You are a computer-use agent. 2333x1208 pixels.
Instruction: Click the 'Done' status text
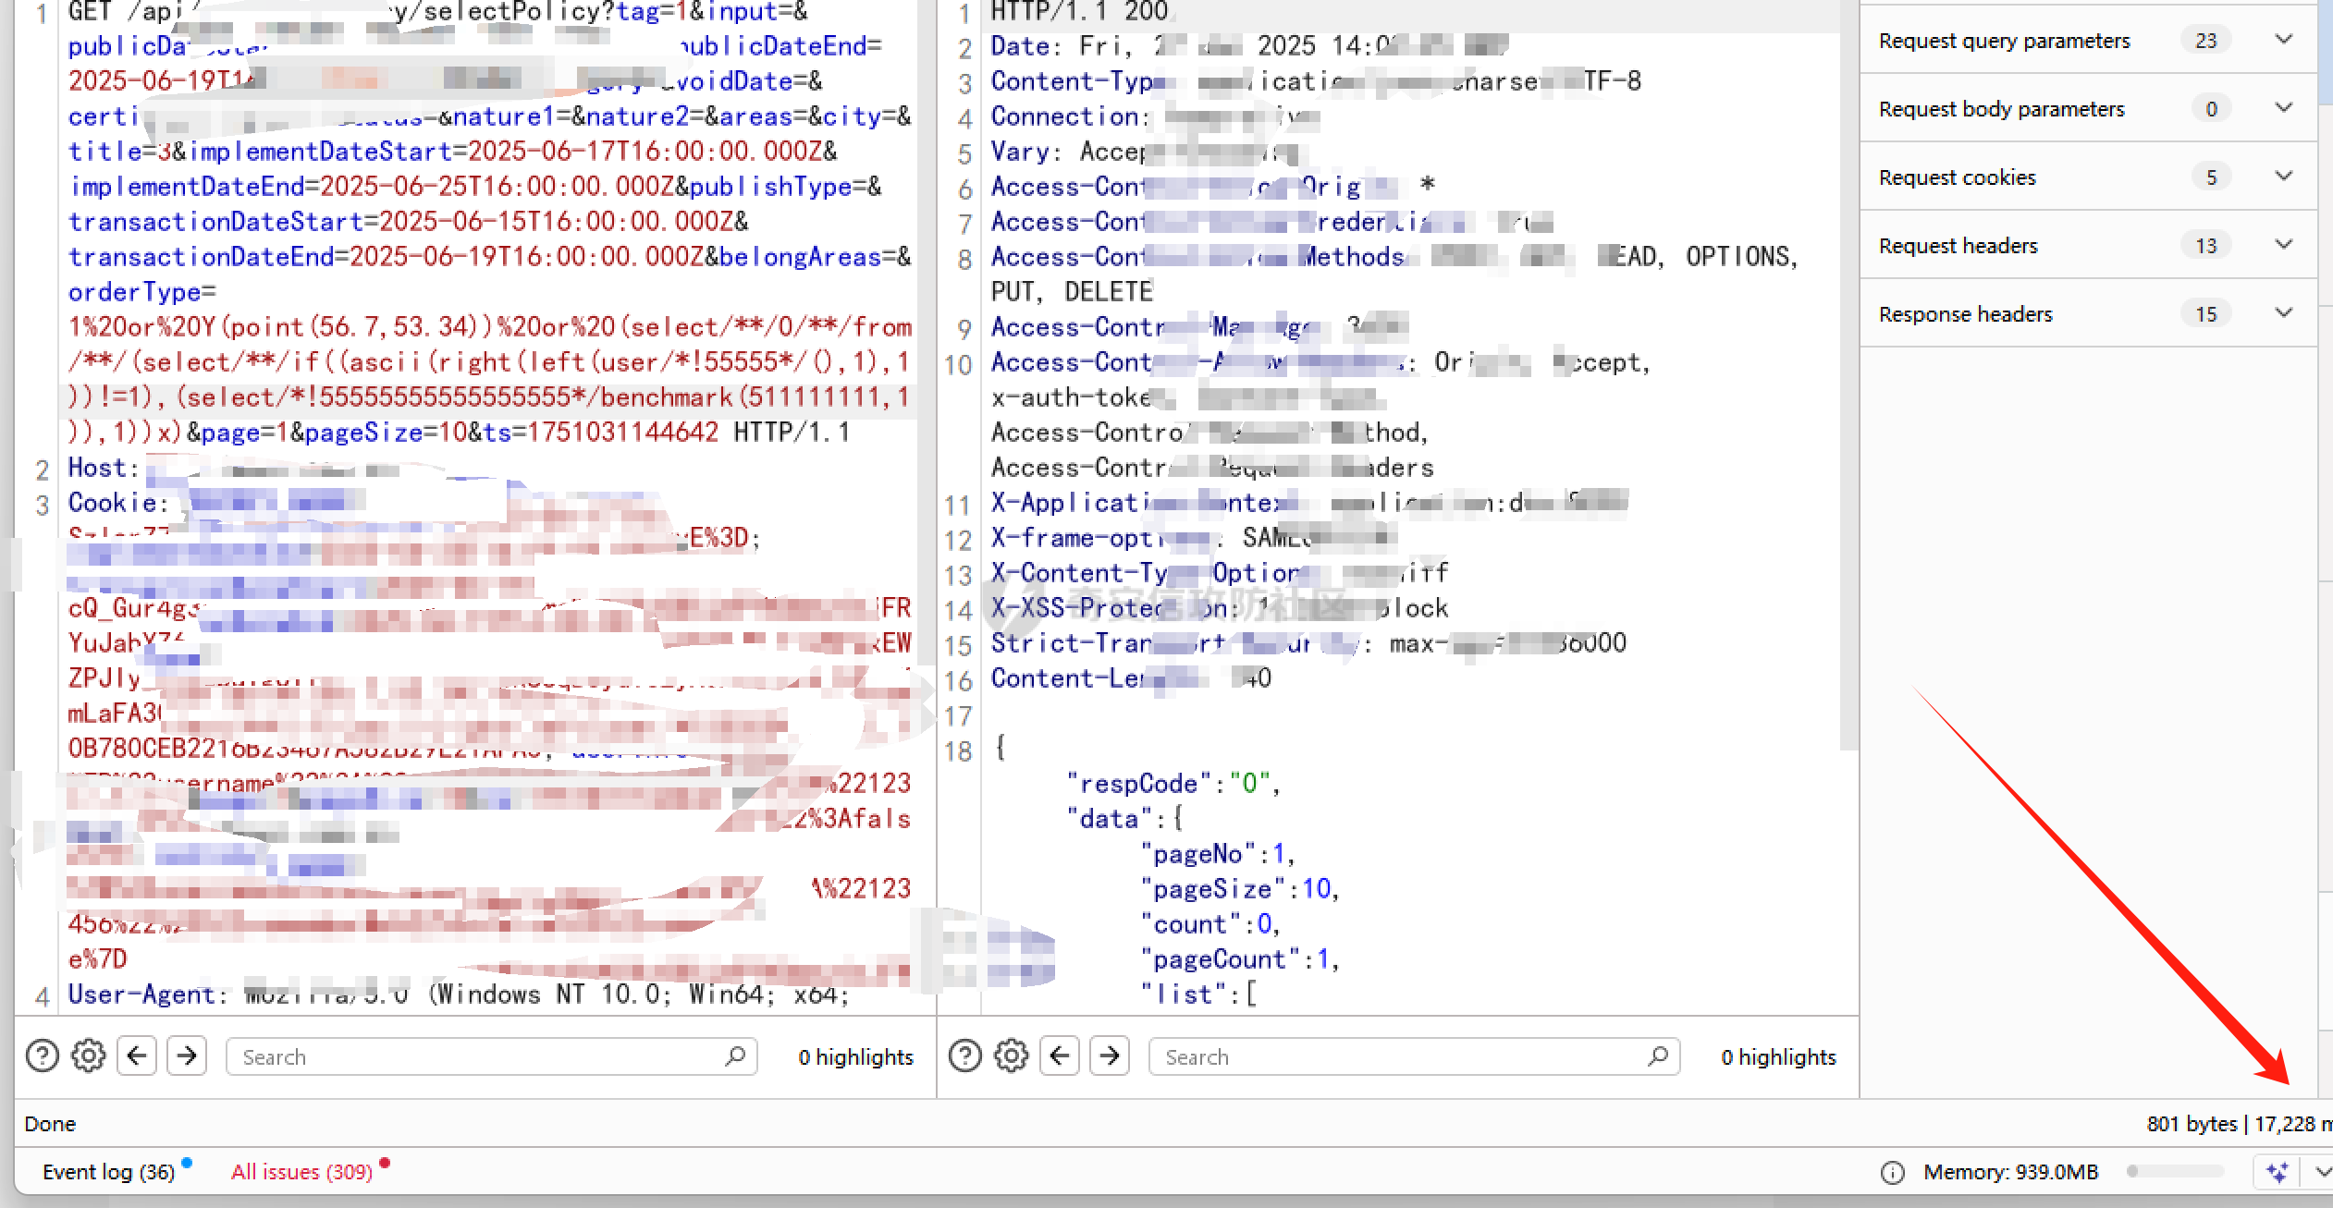[50, 1124]
